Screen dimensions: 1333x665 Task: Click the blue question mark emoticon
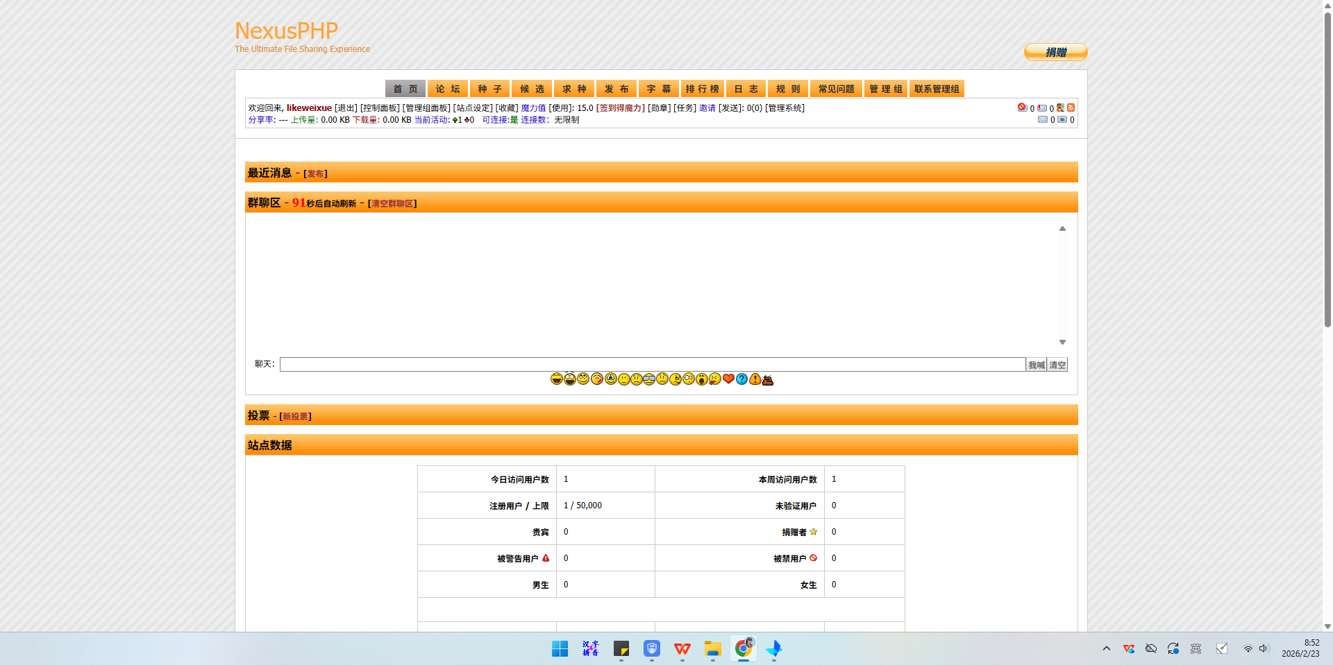coord(741,379)
